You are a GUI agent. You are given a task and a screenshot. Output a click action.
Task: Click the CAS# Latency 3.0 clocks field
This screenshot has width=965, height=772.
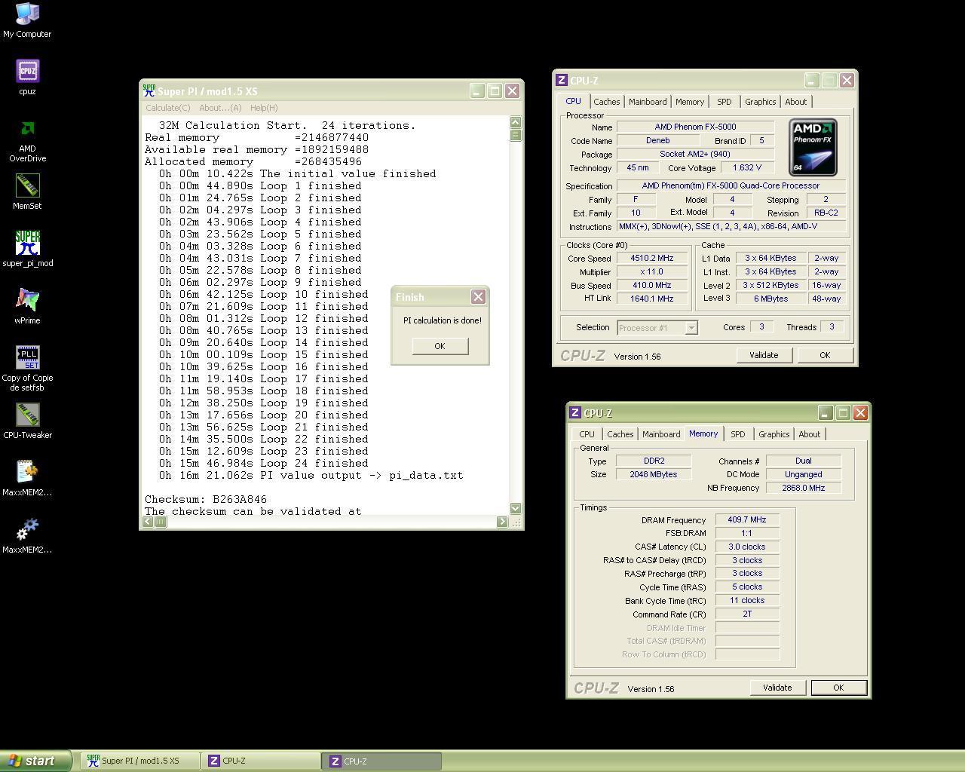[747, 547]
